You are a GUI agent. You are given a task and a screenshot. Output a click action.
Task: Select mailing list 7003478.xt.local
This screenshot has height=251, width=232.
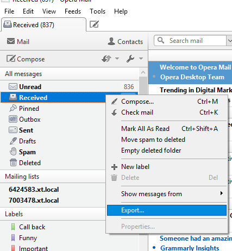click(x=34, y=200)
